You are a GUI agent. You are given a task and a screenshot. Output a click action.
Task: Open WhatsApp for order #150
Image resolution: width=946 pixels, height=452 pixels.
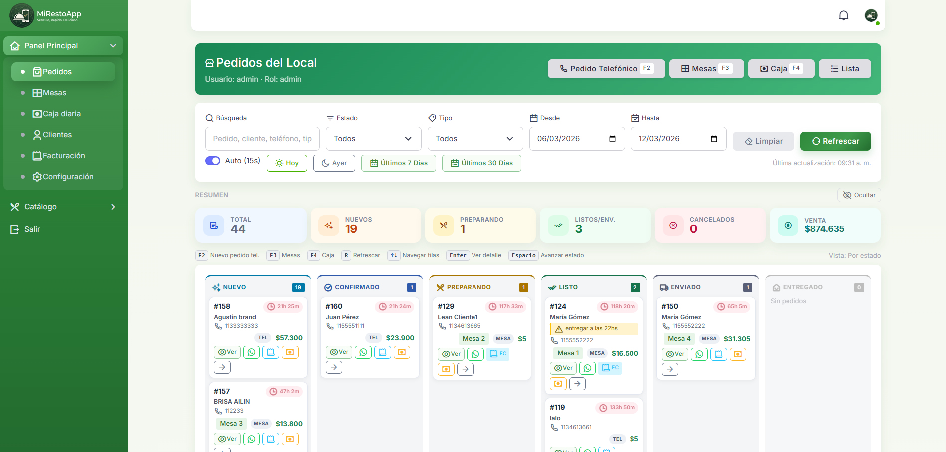click(x=699, y=354)
